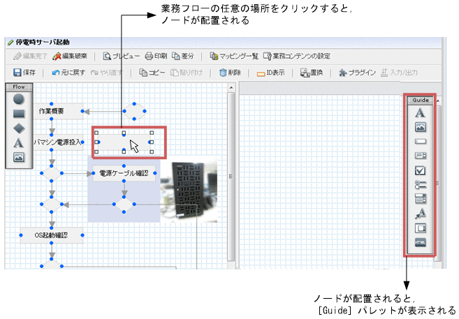Open 業務コンテンツの設定
The width and height of the screenshot is (459, 319).
click(297, 56)
